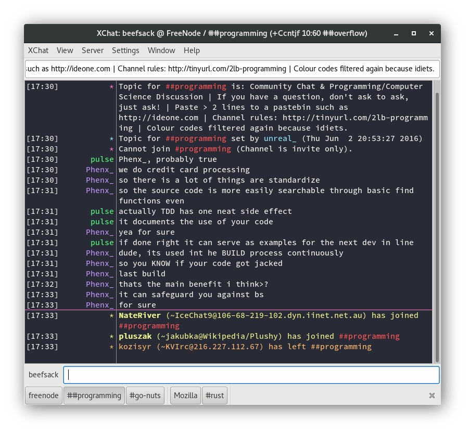
Task: Close the channel tab bar with the X icon
Action: click(x=432, y=395)
